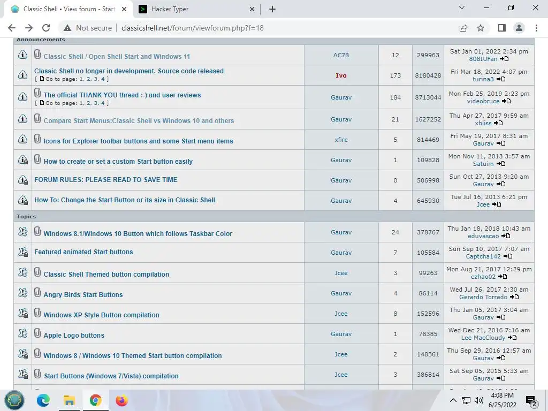The width and height of the screenshot is (548, 411).
Task: Click Google Chrome taskbar icon
Action: pos(95,400)
